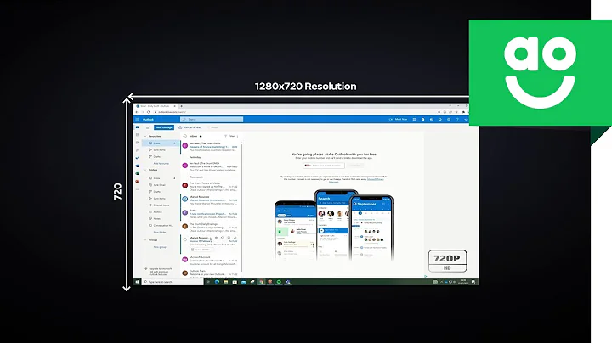Click the pin icon on the hovered message

pyautogui.click(x=235, y=238)
